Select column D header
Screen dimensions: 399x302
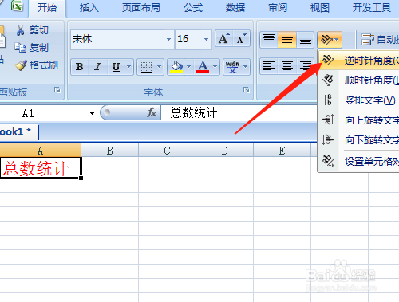(x=224, y=151)
